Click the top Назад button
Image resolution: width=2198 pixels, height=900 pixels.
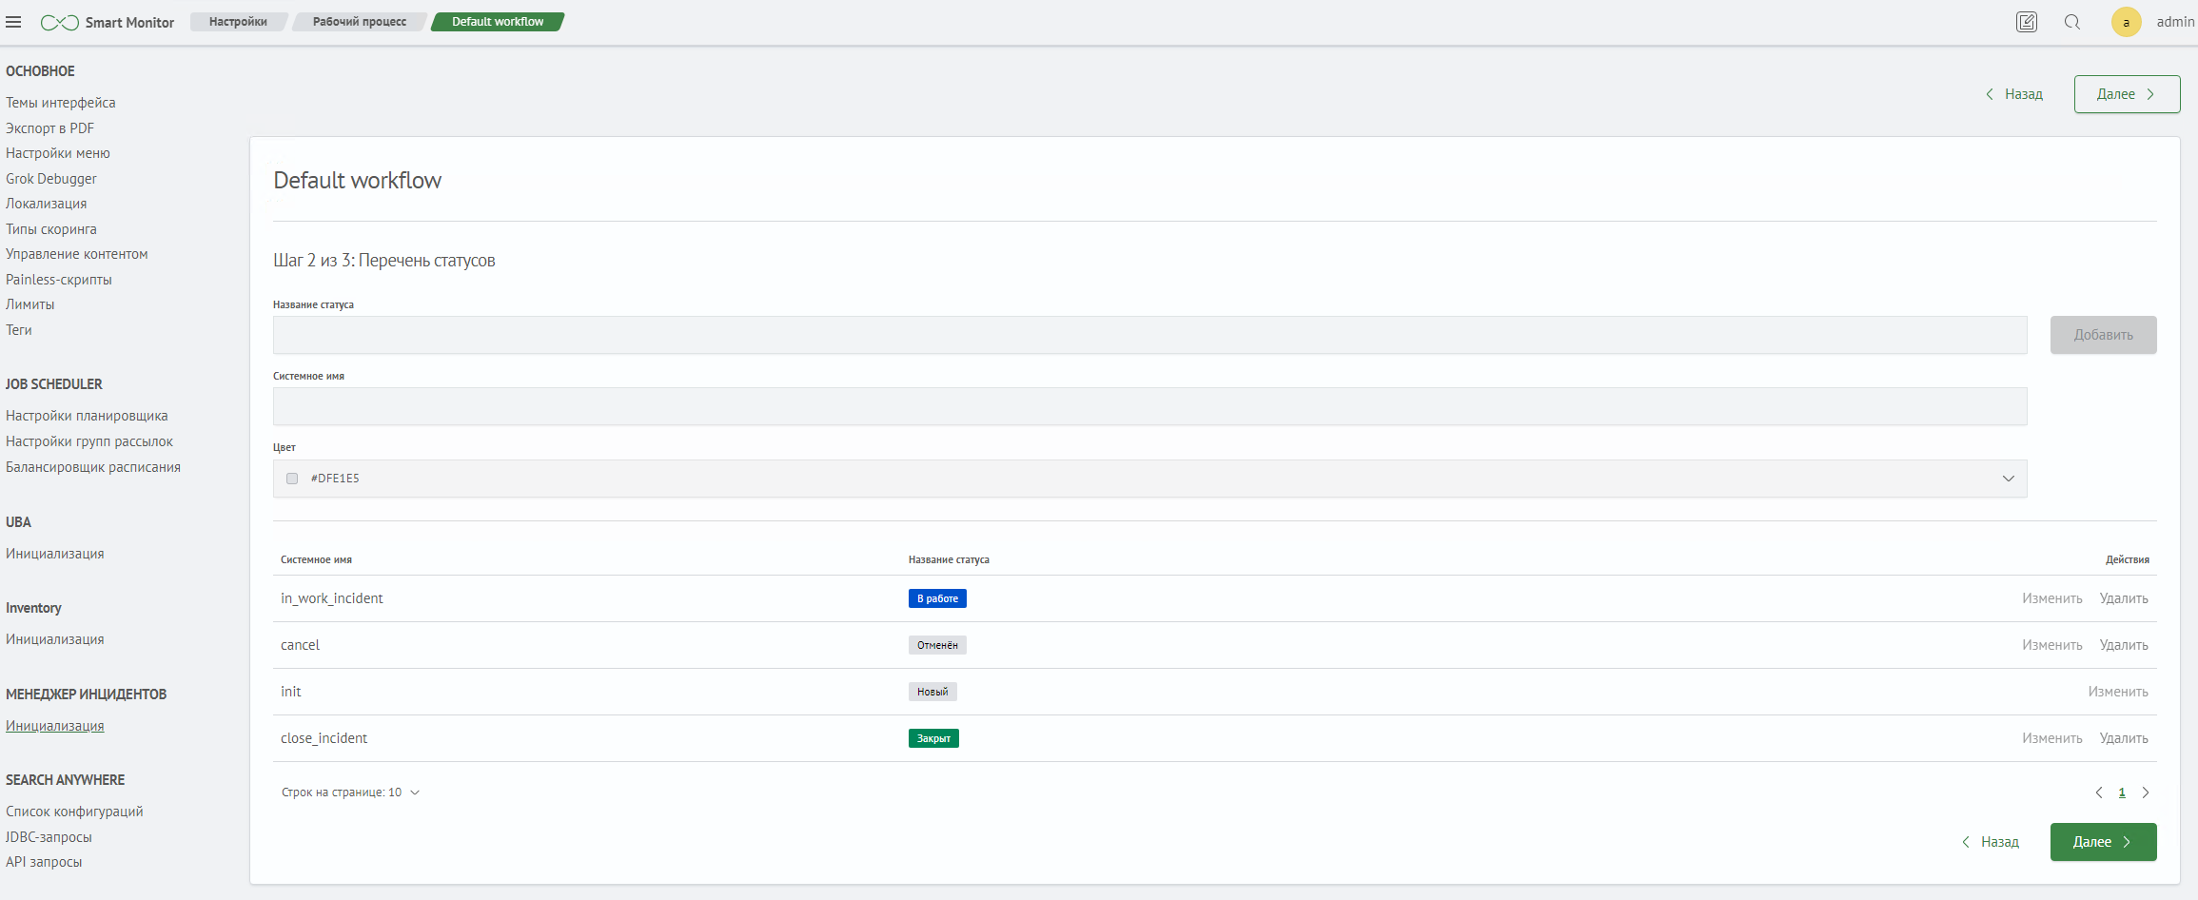(x=2014, y=94)
